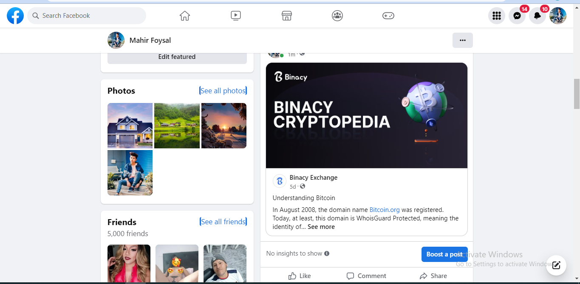Open the Gaming icon
Image resolution: width=580 pixels, height=284 pixels.
(x=388, y=16)
